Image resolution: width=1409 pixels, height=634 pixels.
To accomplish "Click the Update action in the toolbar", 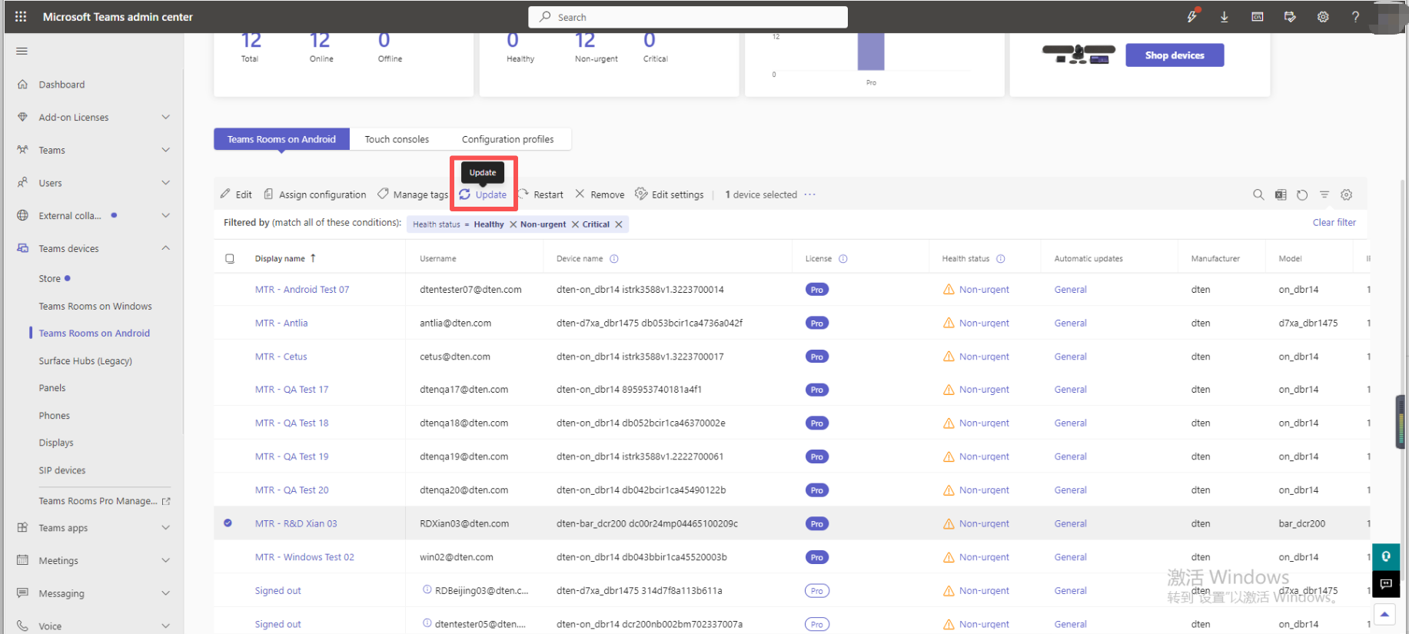I will pos(484,194).
